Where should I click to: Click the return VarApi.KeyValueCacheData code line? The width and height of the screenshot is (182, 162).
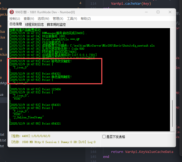click(x=142, y=152)
